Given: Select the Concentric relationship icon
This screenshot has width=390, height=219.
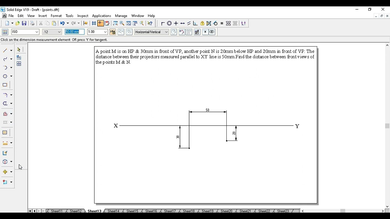Looking at the screenshot, I should [x=169, y=23].
